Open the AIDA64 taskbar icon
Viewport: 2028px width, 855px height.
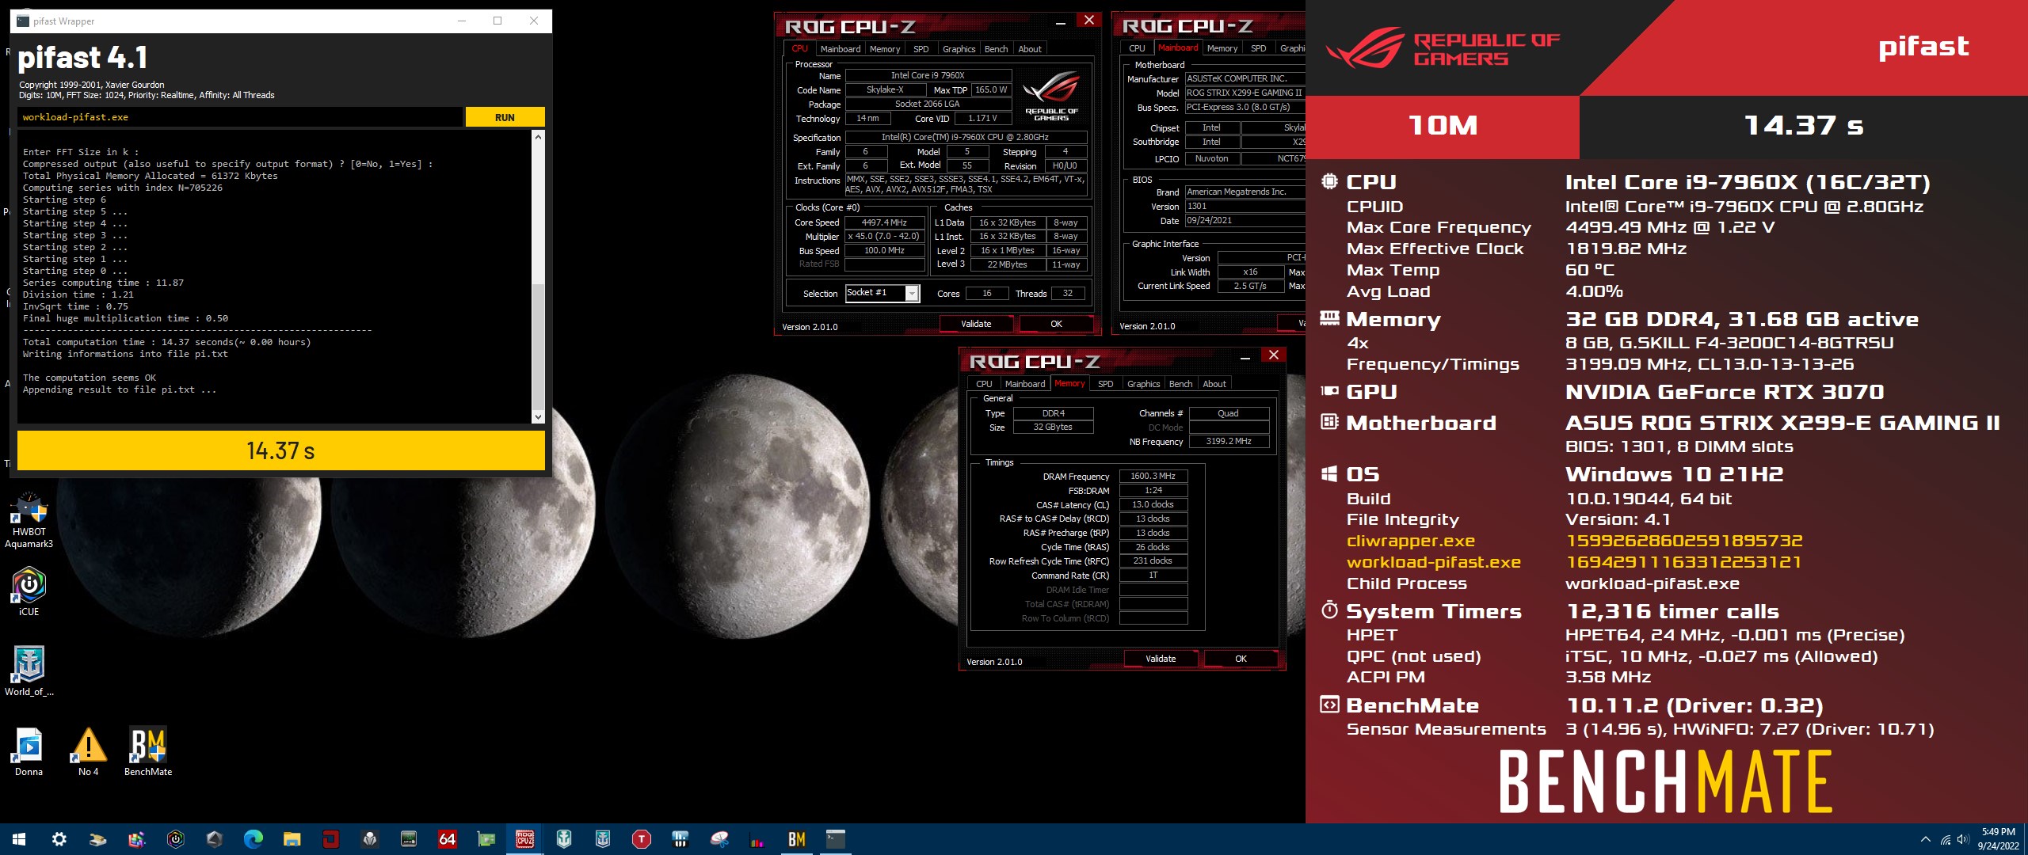pyautogui.click(x=448, y=839)
